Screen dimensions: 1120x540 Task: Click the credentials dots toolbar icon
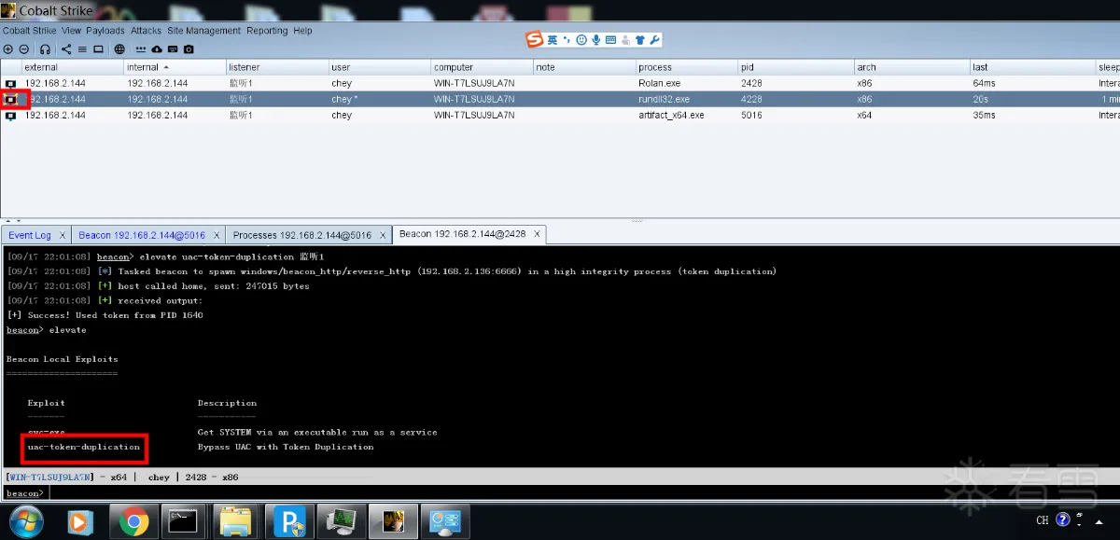(141, 49)
